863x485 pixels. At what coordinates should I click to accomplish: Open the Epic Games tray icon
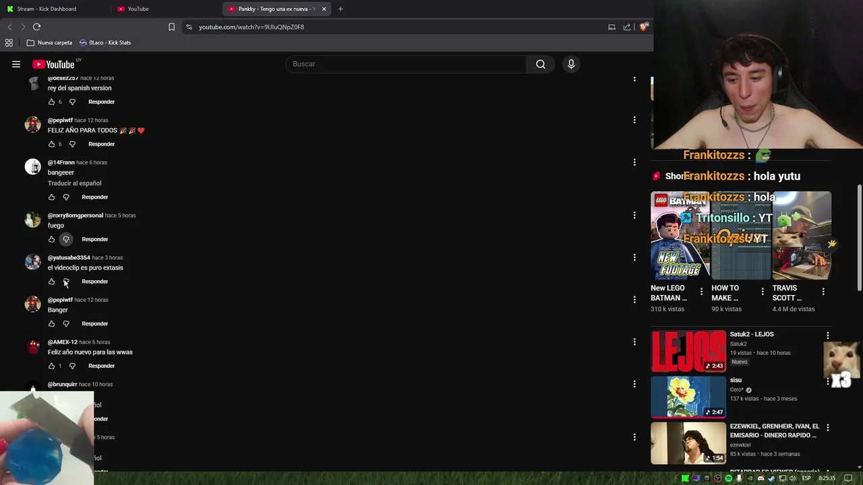click(707, 478)
